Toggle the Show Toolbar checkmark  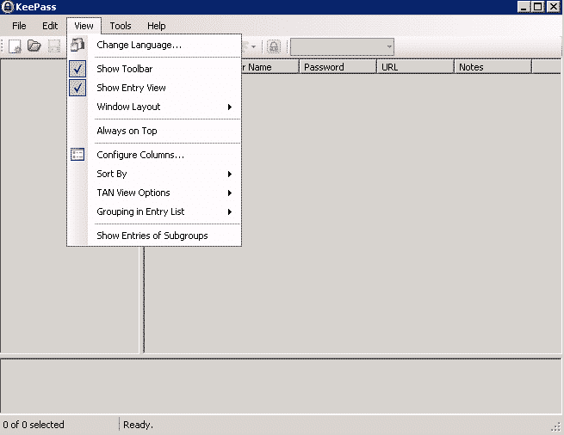coord(77,69)
